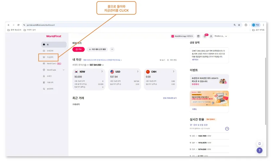The image size is (271, 161).
Task: Open the purple question mark help button
Action: click(x=260, y=151)
